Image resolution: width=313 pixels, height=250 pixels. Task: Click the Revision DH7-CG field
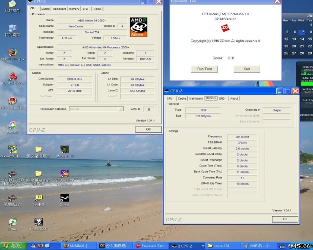(145, 59)
